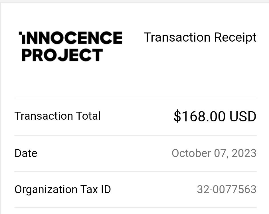Select the Organization Tax ID label
Viewport: 269px width, 214px height.
(x=63, y=189)
